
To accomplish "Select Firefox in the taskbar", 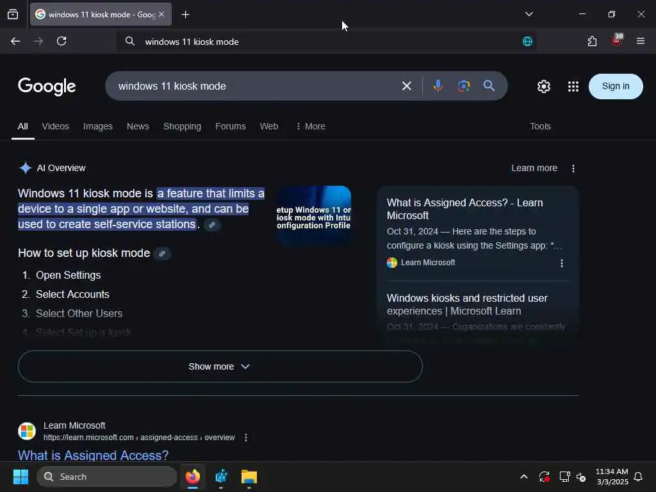I will coord(192,477).
